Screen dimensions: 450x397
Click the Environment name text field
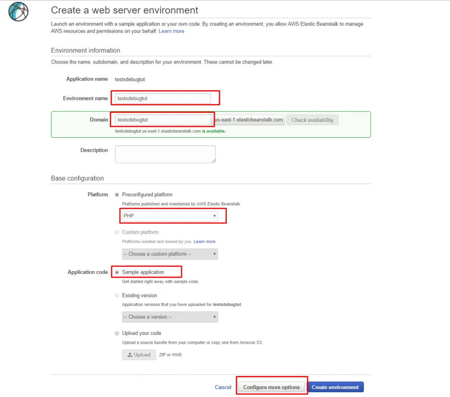pos(163,98)
